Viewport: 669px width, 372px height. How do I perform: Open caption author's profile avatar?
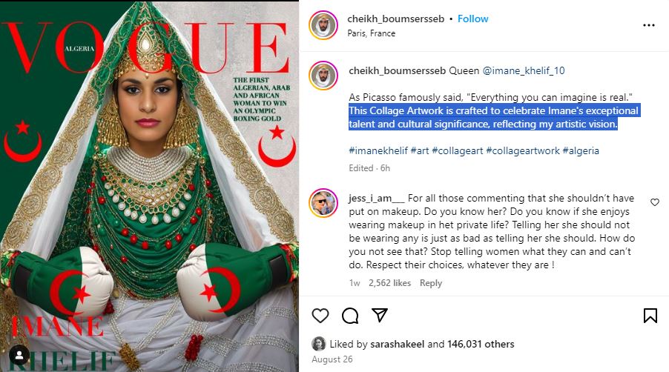[x=323, y=76]
